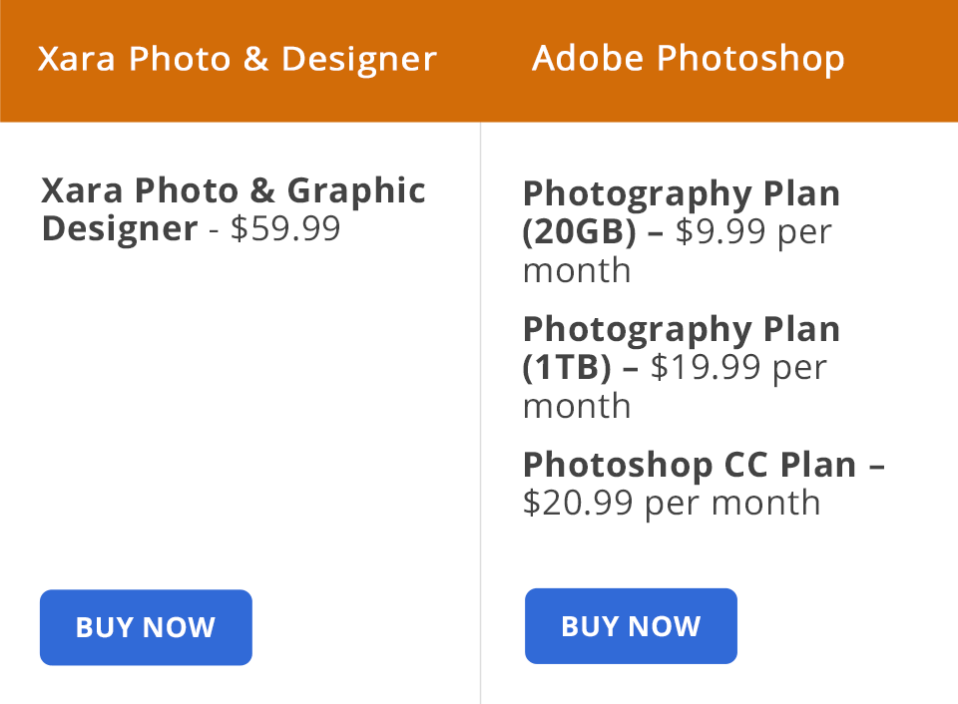Click the (1TB) storage label

coord(568,367)
